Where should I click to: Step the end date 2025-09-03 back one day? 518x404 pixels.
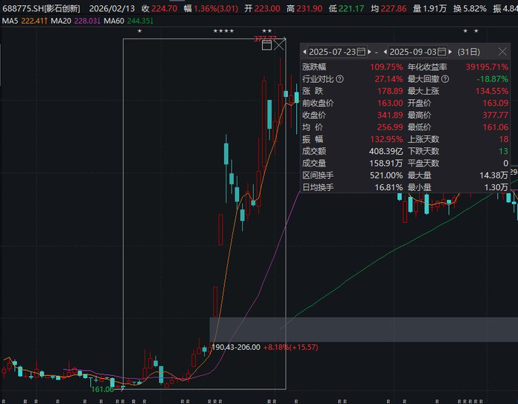(x=386, y=52)
